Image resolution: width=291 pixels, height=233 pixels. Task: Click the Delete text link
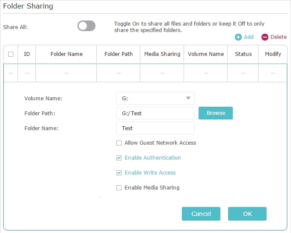click(279, 37)
